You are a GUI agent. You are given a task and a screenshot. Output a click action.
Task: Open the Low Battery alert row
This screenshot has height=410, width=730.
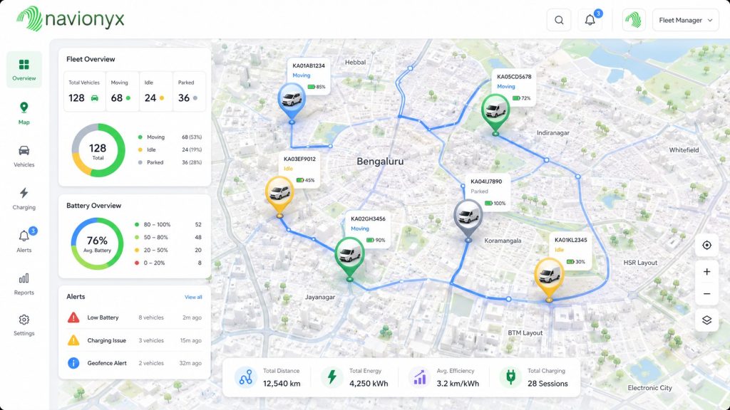(135, 317)
